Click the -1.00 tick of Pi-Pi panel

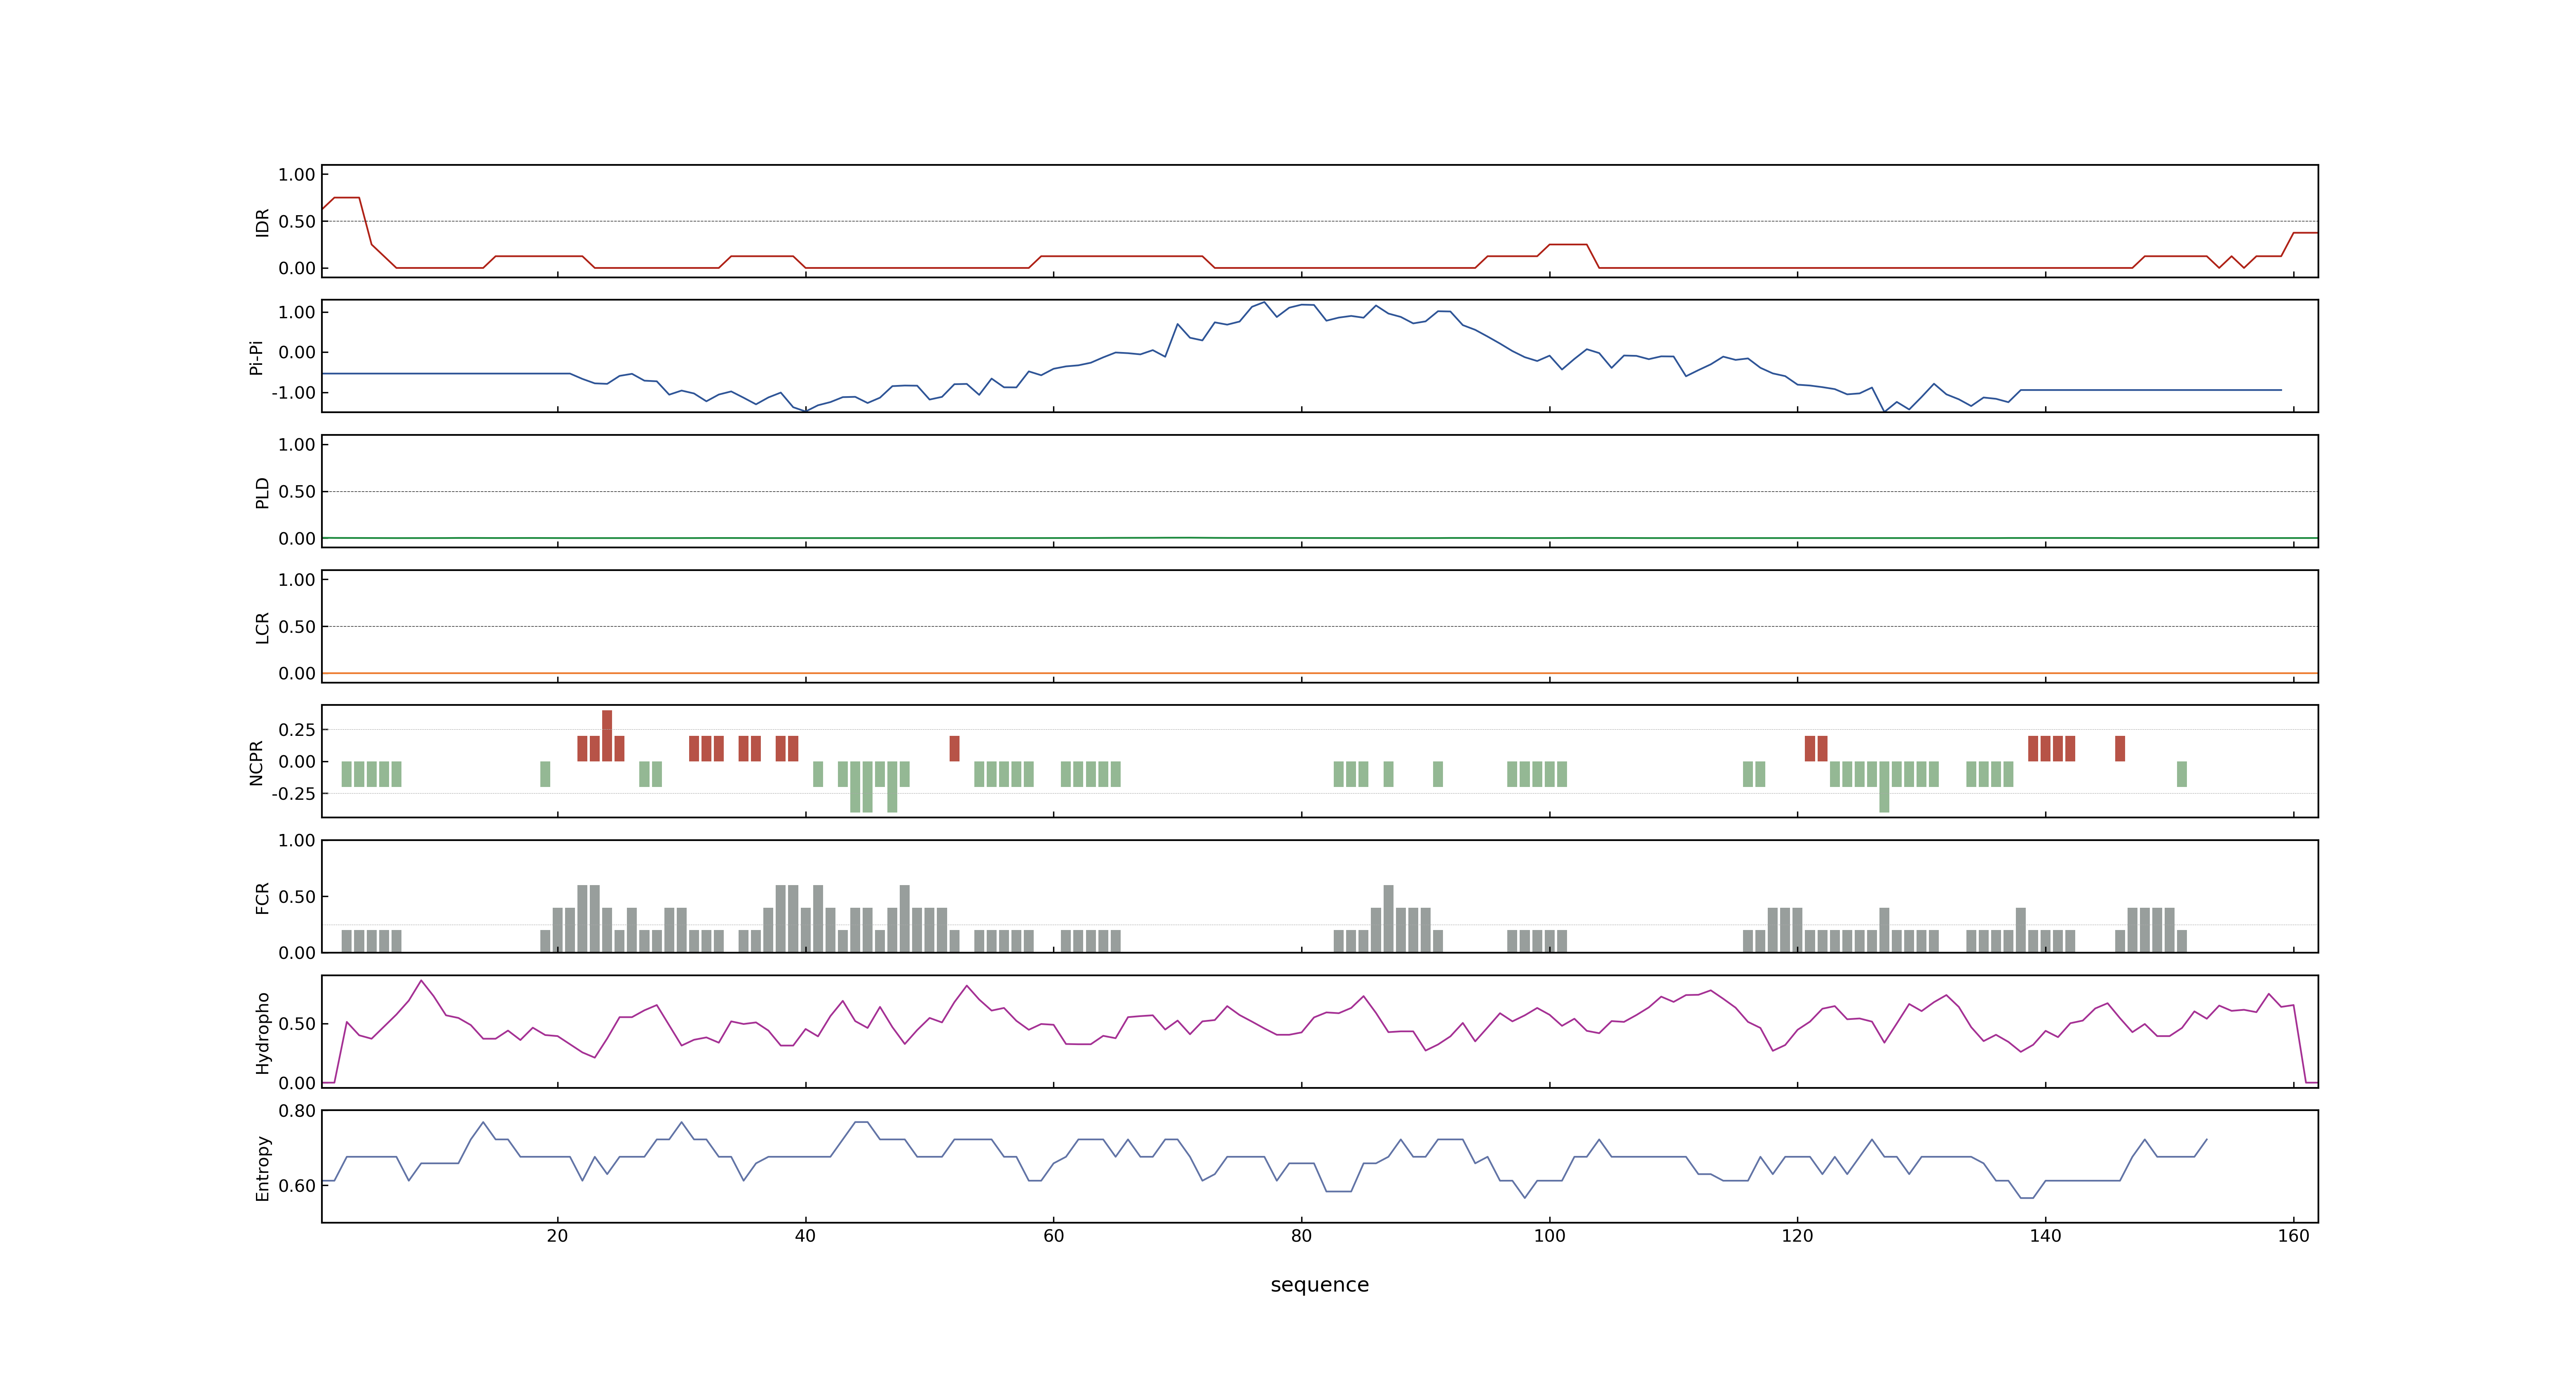294,393
